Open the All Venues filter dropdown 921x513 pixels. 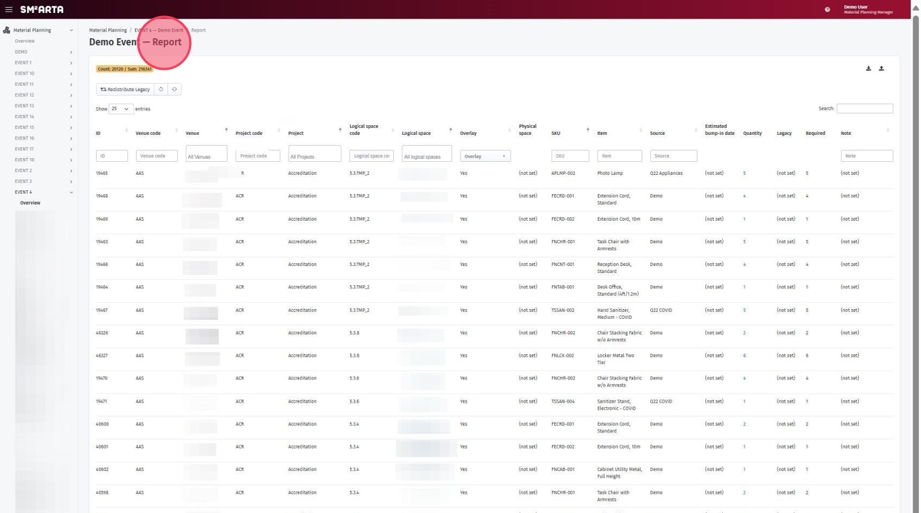(206, 156)
